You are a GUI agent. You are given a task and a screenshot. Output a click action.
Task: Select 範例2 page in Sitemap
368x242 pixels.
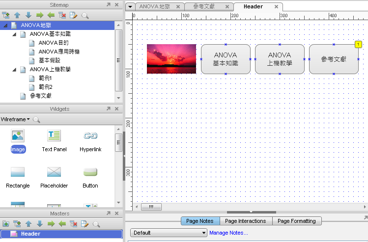(x=46, y=87)
